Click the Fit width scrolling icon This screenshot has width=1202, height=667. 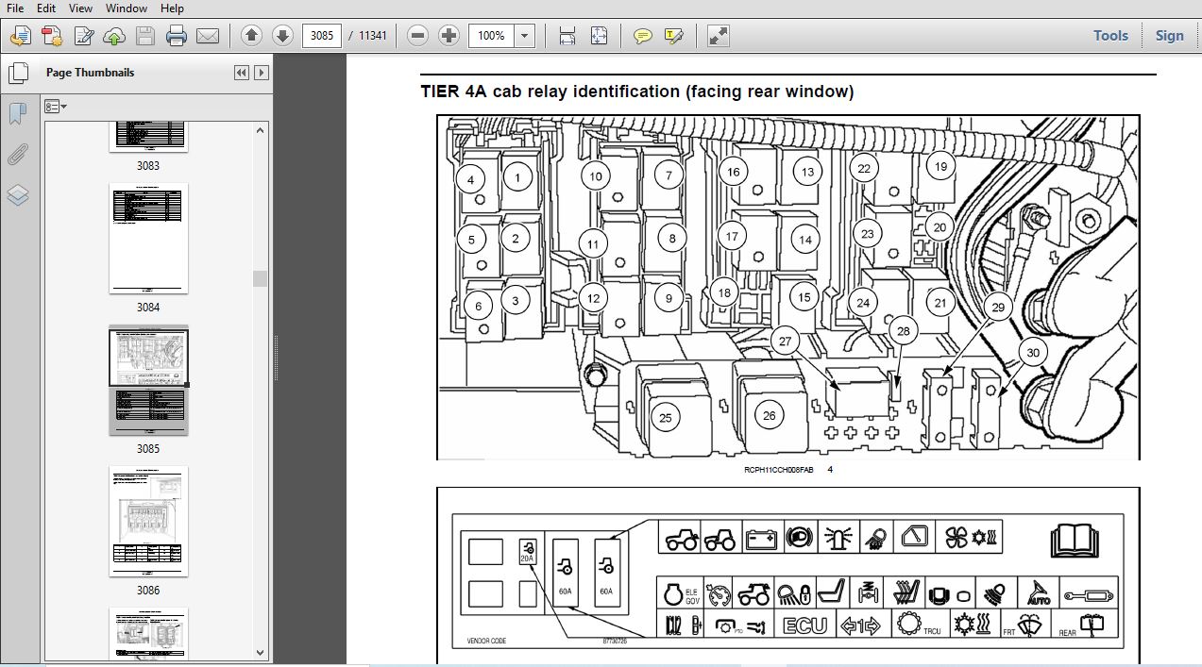coord(567,36)
